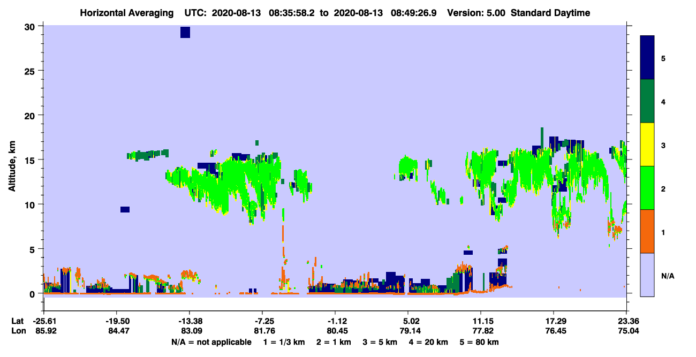Click latitude value -25.61
The width and height of the screenshot is (696, 357).
tap(44, 321)
